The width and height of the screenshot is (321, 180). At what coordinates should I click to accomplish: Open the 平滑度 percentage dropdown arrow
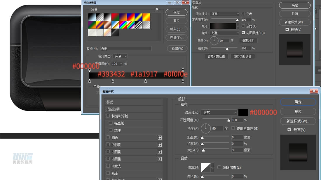click(x=121, y=64)
